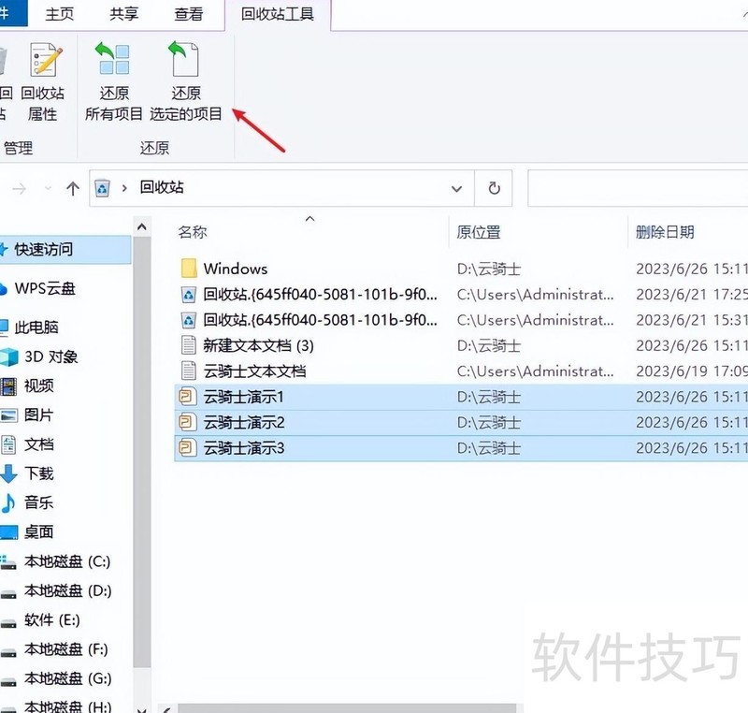The image size is (748, 713).
Task: Select WPS云盘 in navigation pane
Action: [x=45, y=288]
